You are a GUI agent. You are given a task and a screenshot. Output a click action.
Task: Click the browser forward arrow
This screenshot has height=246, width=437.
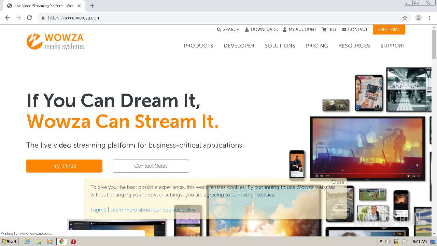[18, 18]
